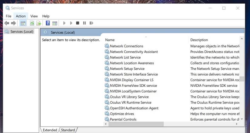The height and width of the screenshot is (133, 250).
Task: Click the gear icon beside Optimize drives
Action: pyautogui.click(x=107, y=114)
